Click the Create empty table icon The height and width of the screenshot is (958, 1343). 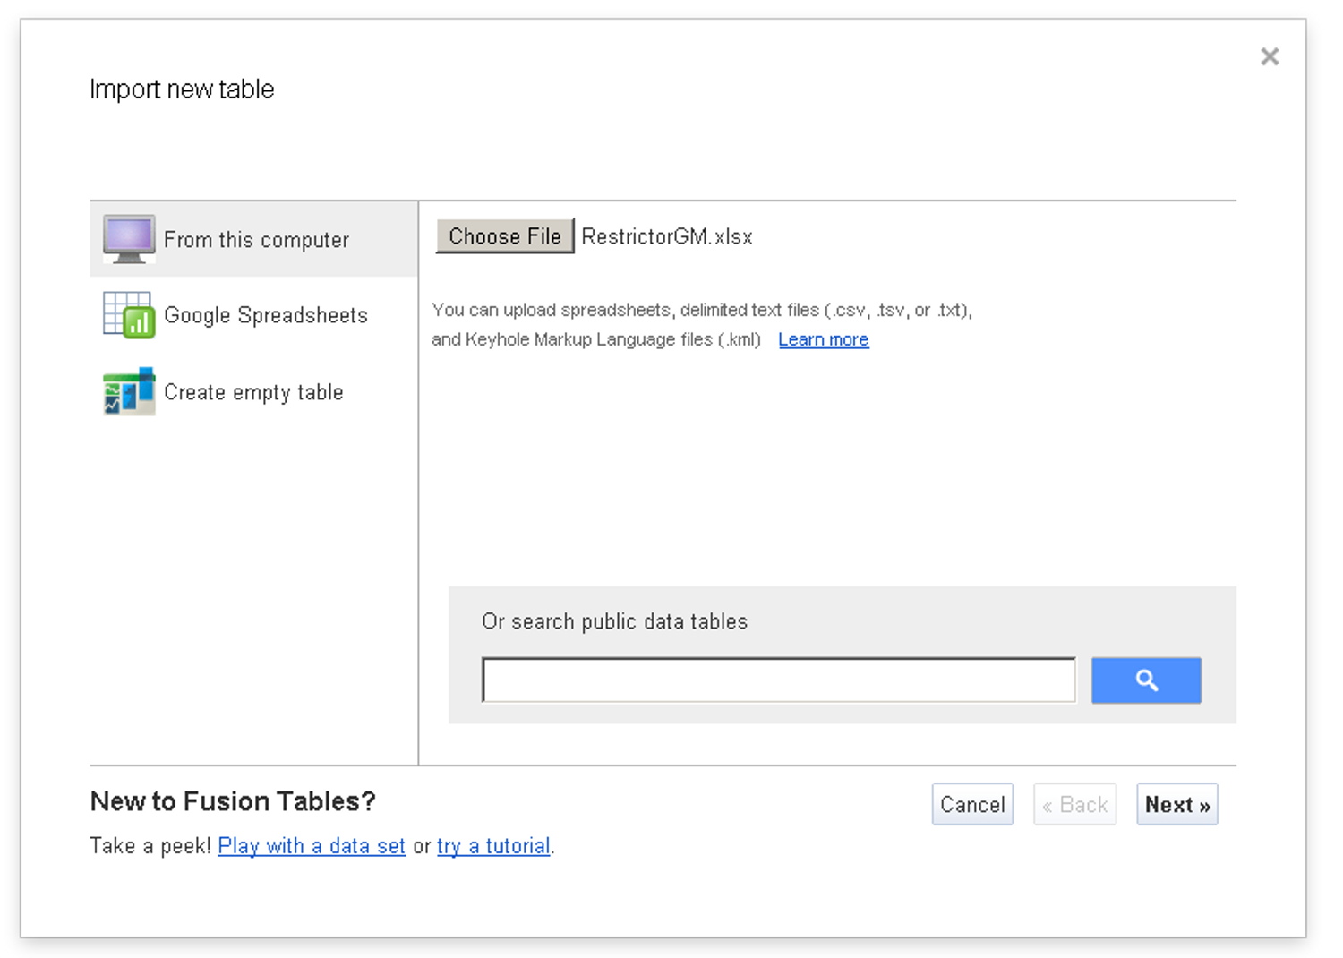click(129, 392)
